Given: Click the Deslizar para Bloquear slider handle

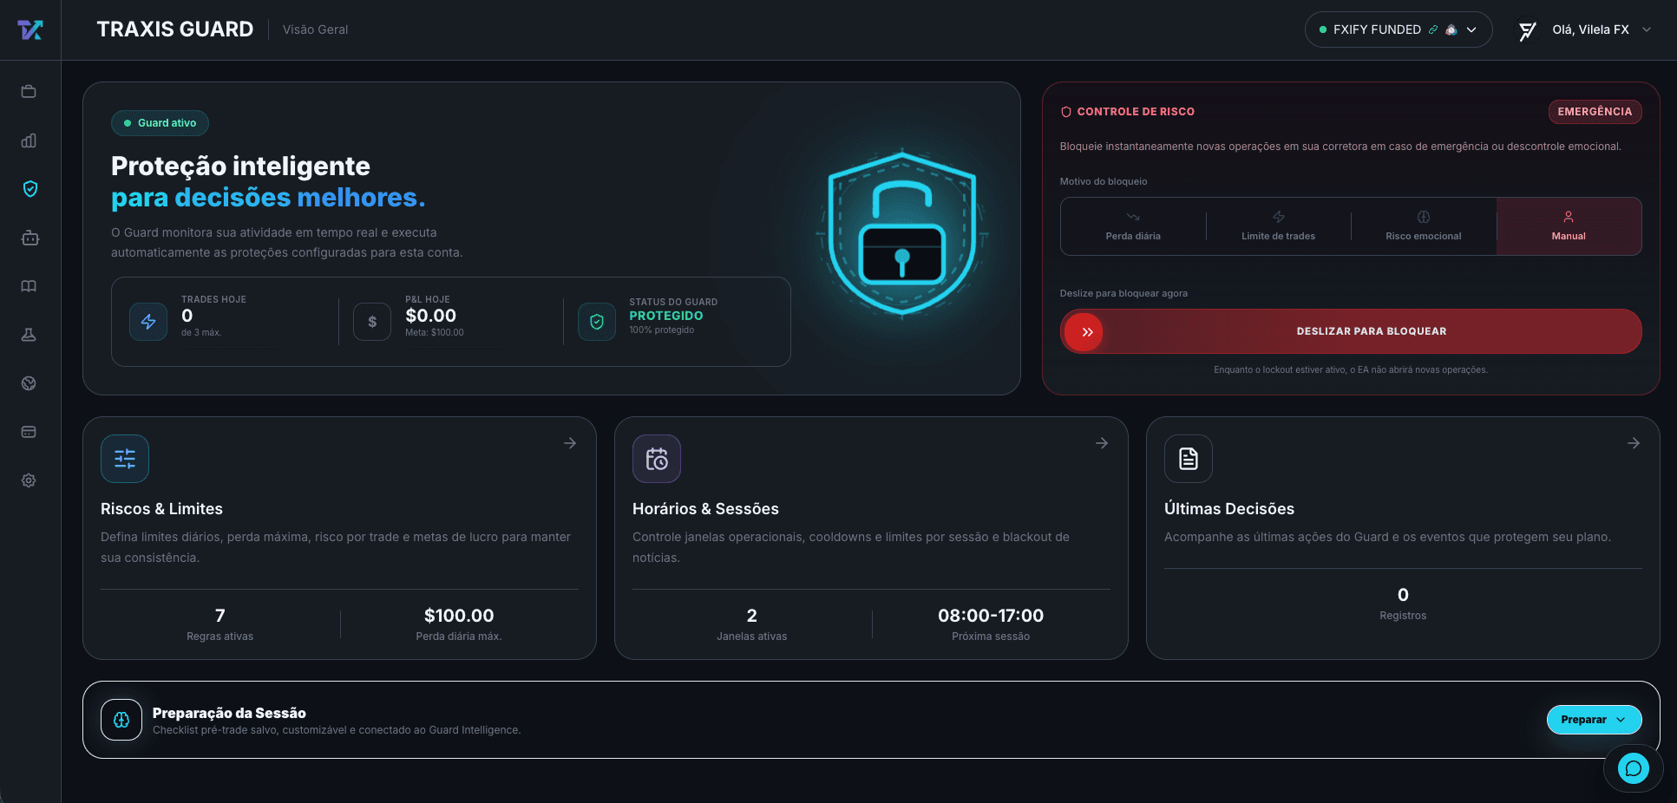Looking at the screenshot, I should (1084, 331).
